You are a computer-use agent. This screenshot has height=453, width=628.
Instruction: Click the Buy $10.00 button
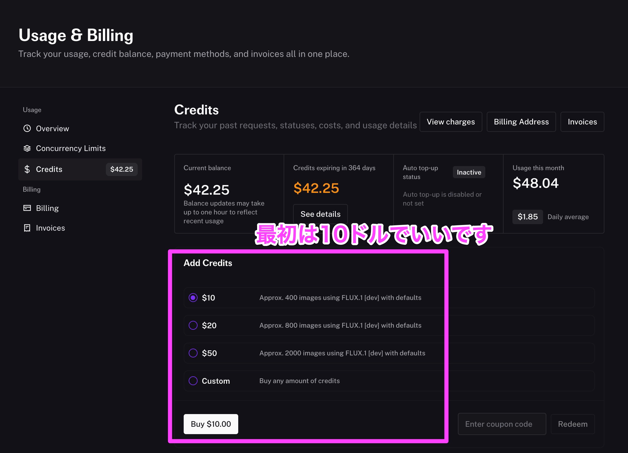pyautogui.click(x=211, y=424)
